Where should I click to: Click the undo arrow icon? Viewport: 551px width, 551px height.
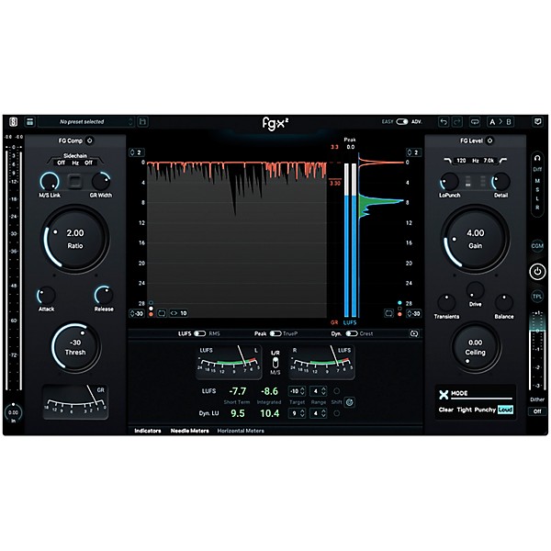pos(444,122)
